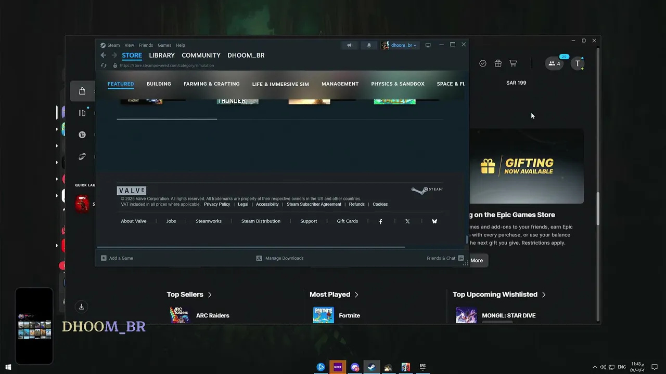The width and height of the screenshot is (666, 374).
Task: Switch to Steam LIBRARY section
Action: 162,55
